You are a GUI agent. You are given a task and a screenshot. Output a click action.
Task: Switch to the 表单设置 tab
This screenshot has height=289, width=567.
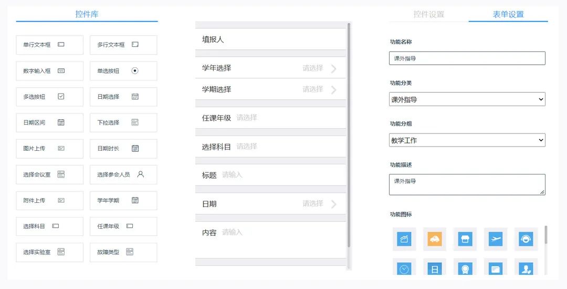click(x=508, y=15)
